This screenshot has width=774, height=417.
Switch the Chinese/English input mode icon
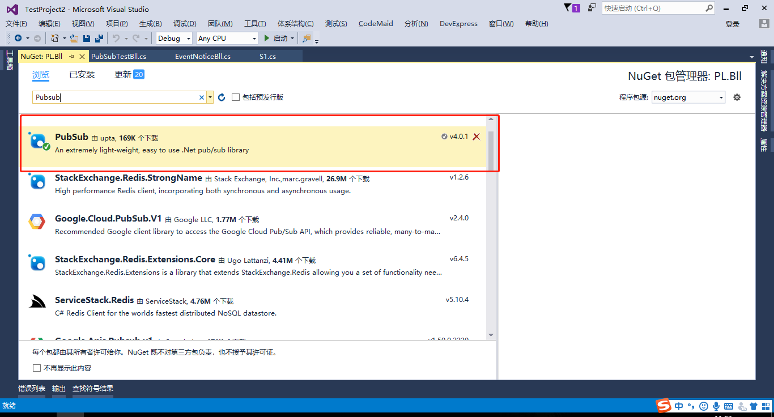pyautogui.click(x=679, y=406)
